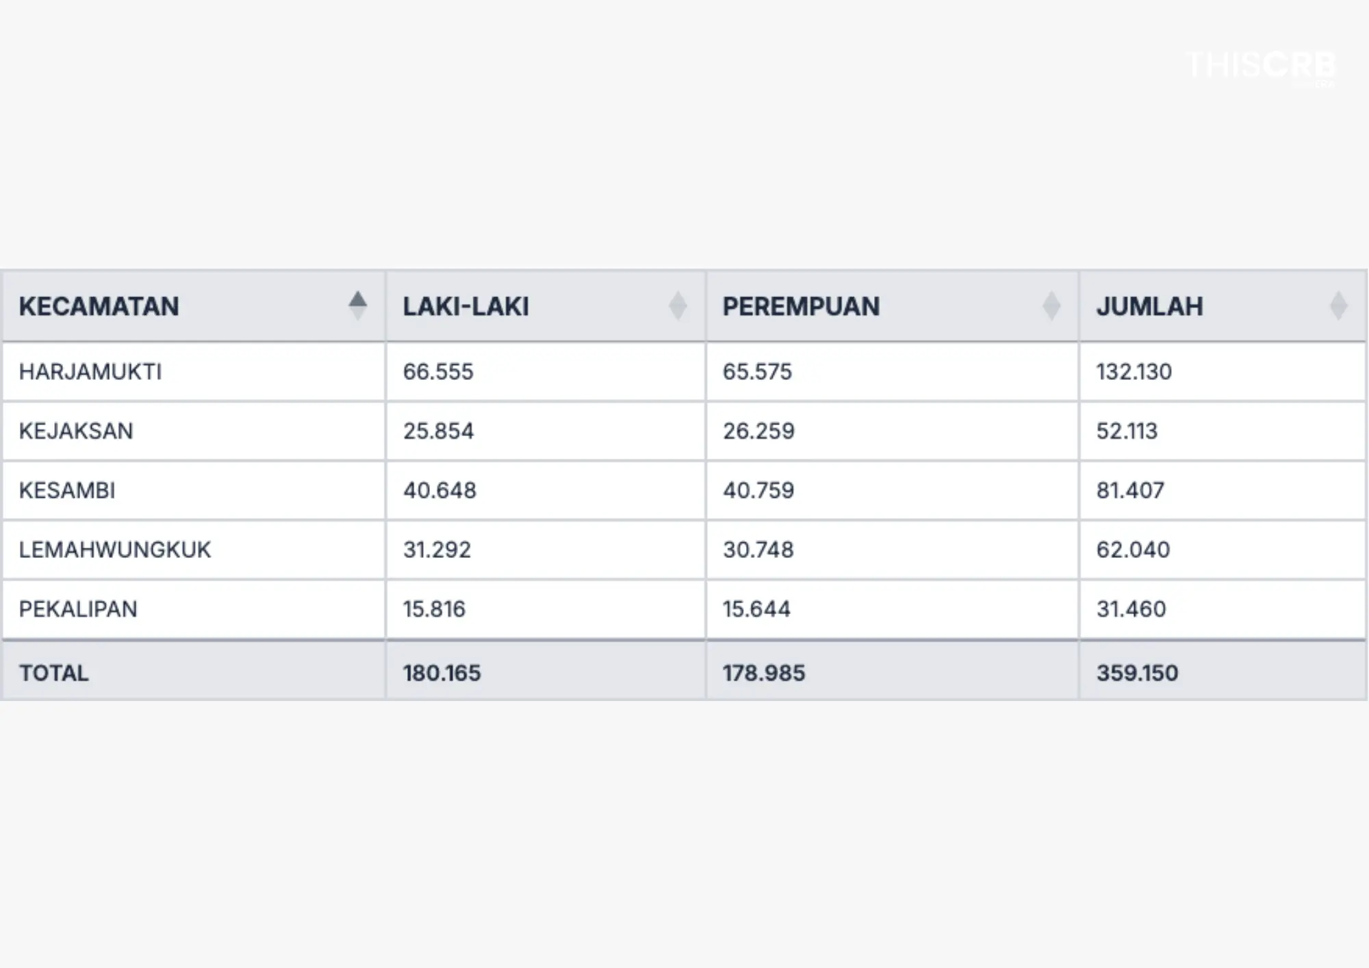Select Kejaksan male count 25.854

pyautogui.click(x=438, y=431)
